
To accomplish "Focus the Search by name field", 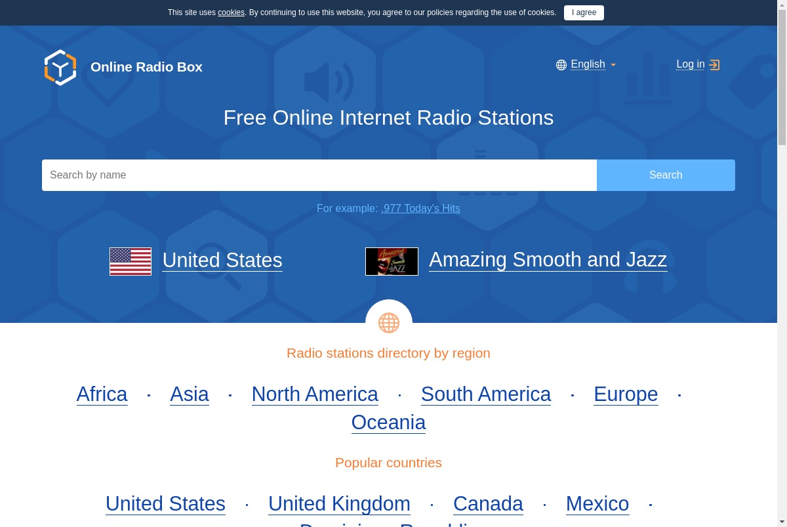I will click(319, 175).
